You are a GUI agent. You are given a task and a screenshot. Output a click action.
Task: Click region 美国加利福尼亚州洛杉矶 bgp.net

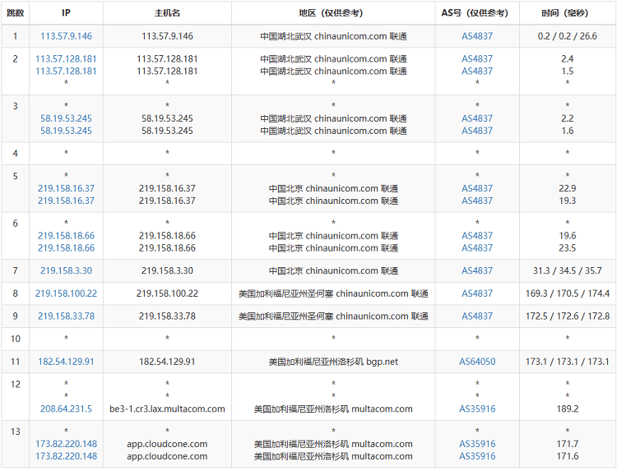pyautogui.click(x=333, y=362)
